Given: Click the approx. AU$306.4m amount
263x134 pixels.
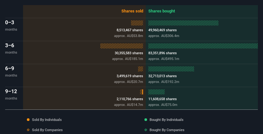Looking at the screenshot, I should click(164, 36).
